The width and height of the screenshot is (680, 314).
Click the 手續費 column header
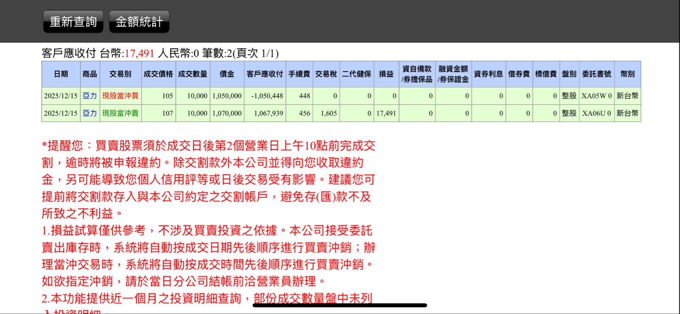pyautogui.click(x=299, y=74)
